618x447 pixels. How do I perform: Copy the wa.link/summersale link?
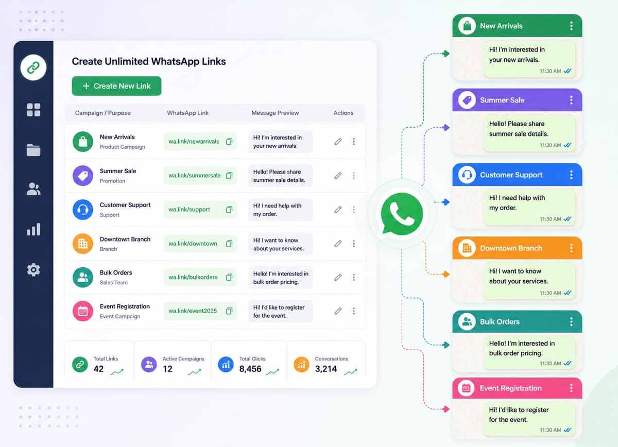pyautogui.click(x=229, y=176)
